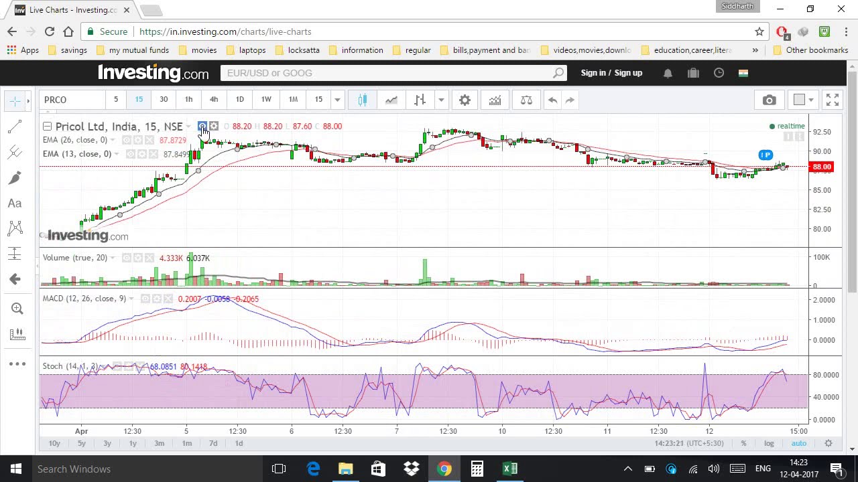Open the portfolio briefcase icon
This screenshot has height=482, width=858.
[693, 73]
